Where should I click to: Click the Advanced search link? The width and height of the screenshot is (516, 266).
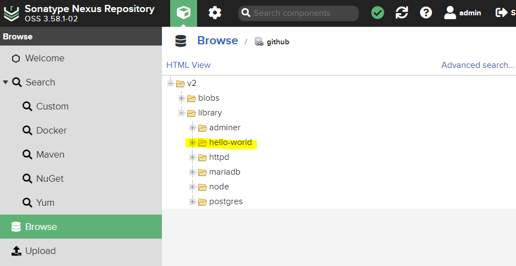[x=477, y=65]
